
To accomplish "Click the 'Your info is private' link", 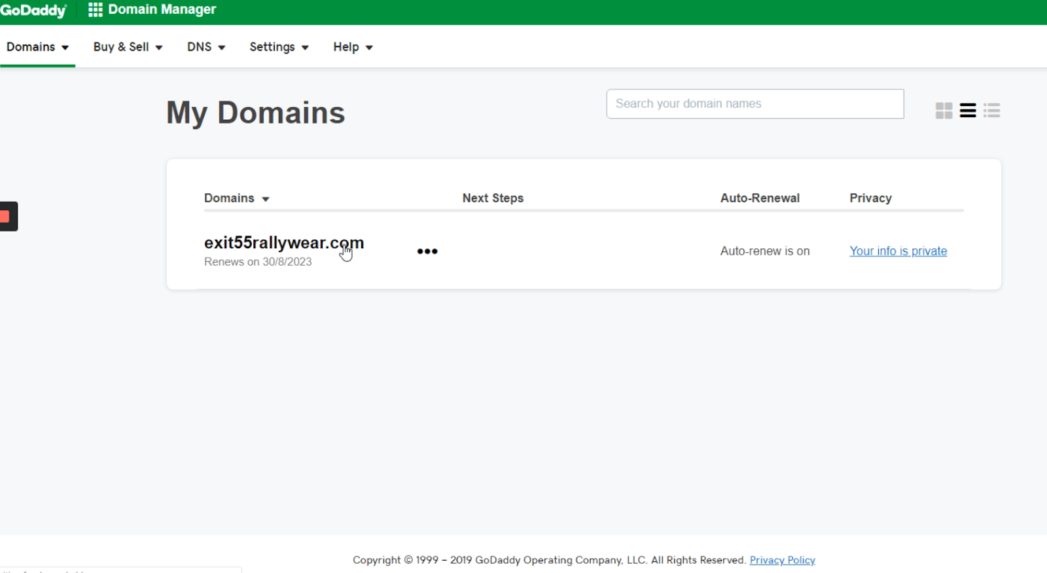I will (x=898, y=251).
